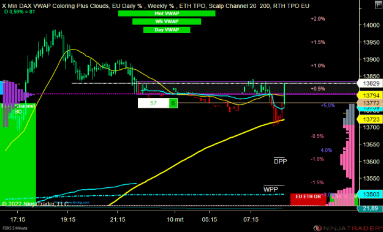Viewport: 383px width, 232px height.
Task: Click the 14000 price axis label
Action: pos(371,25)
